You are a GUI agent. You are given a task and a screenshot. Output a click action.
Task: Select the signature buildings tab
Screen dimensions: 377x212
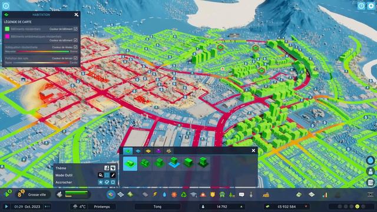pyautogui.click(x=169, y=151)
